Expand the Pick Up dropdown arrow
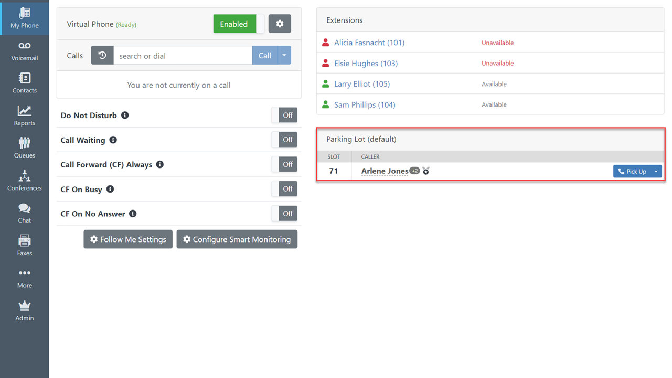The height and width of the screenshot is (378, 672). 656,172
